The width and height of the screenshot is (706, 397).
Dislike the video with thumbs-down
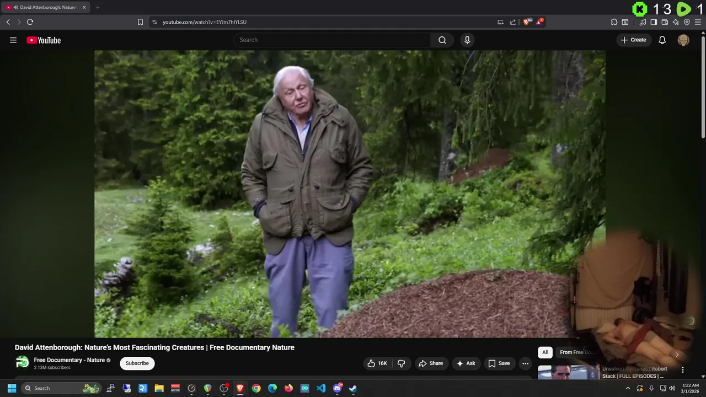pyautogui.click(x=402, y=363)
